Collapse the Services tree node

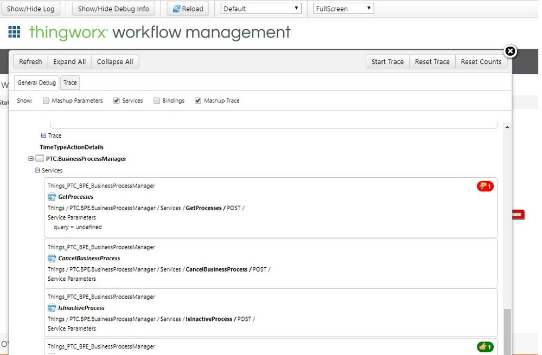[x=37, y=170]
